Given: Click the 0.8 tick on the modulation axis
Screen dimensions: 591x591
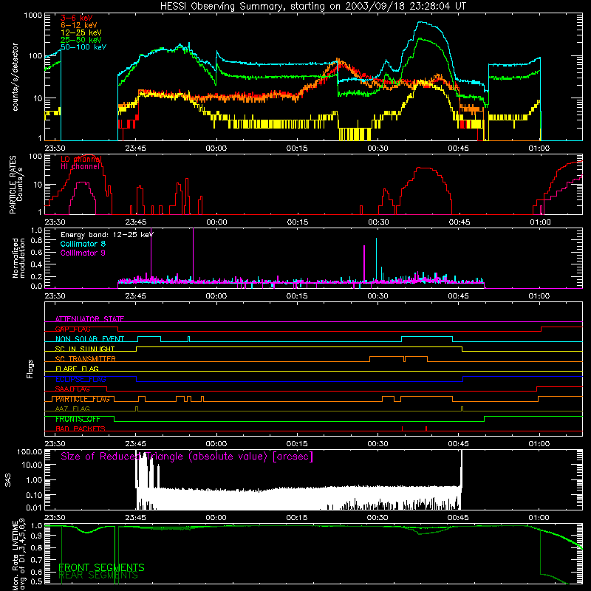Looking at the screenshot, I should coord(36,241).
